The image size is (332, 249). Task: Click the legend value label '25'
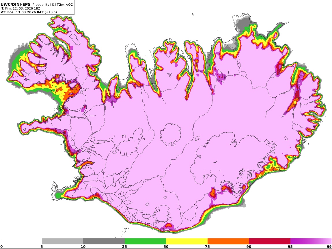[x=124, y=247]
